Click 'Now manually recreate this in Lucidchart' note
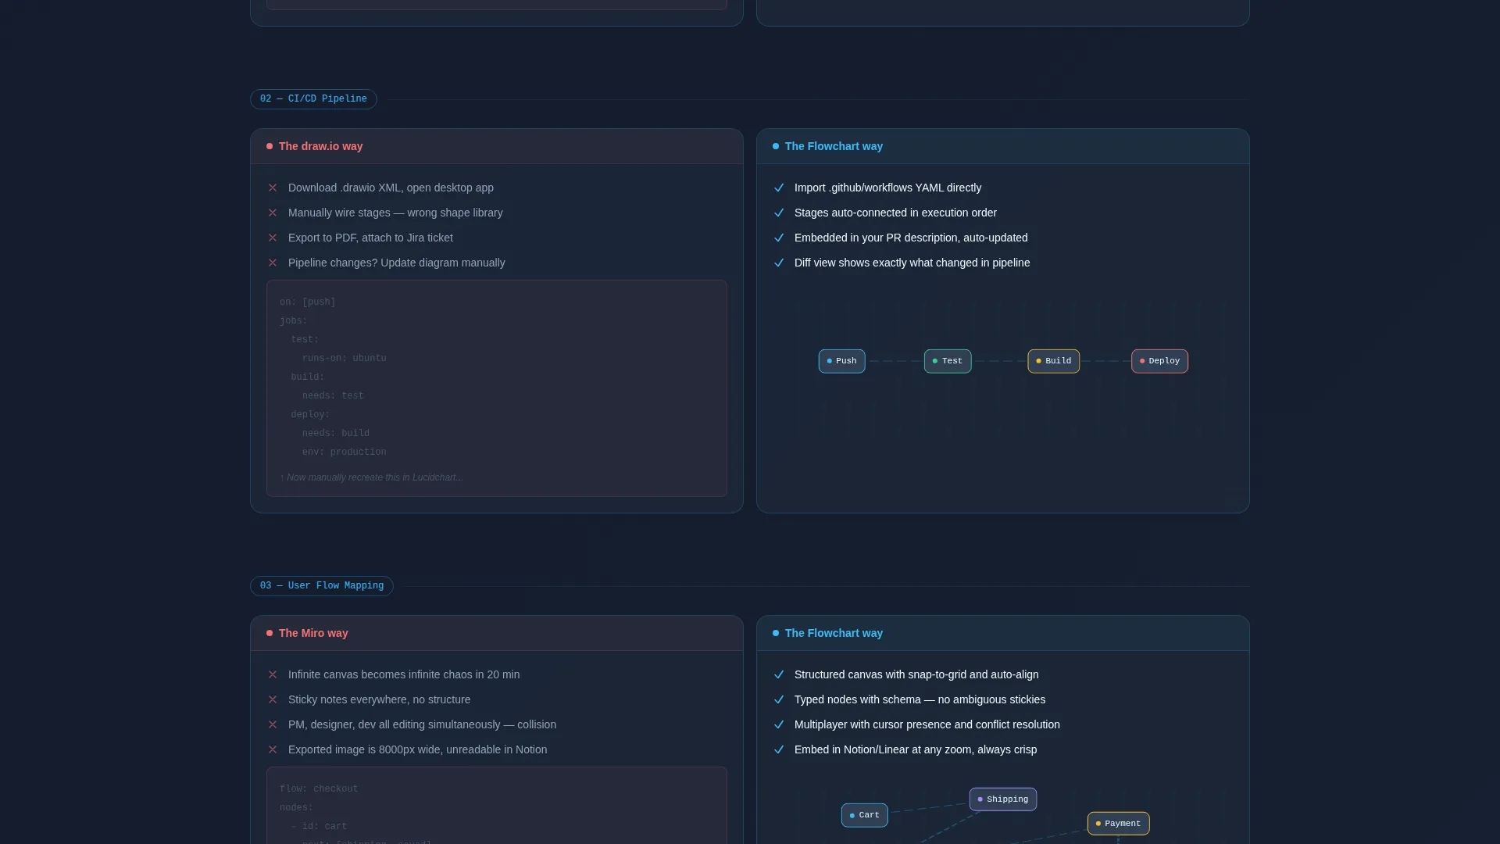Screen dimensions: 1500x844 (x=371, y=477)
